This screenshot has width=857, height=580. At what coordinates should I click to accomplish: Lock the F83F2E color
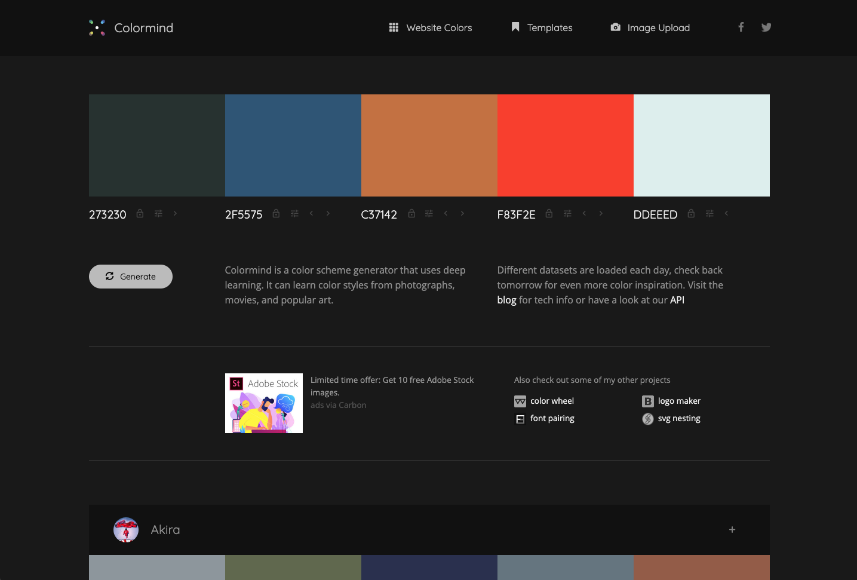[x=549, y=213]
